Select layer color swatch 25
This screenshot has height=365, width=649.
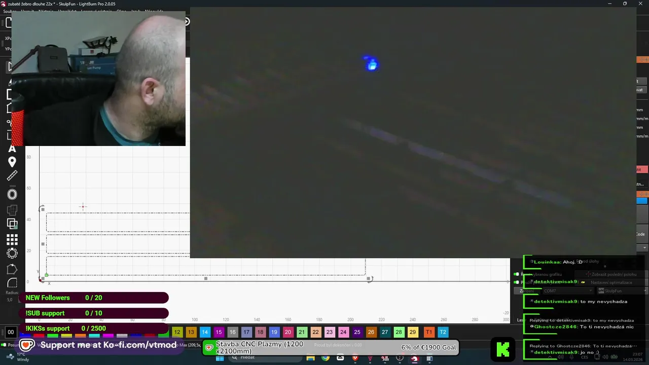[x=357, y=332]
